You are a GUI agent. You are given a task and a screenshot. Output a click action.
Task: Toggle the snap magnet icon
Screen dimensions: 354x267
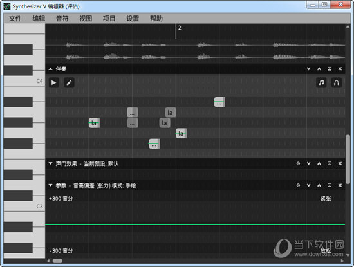pos(337,82)
